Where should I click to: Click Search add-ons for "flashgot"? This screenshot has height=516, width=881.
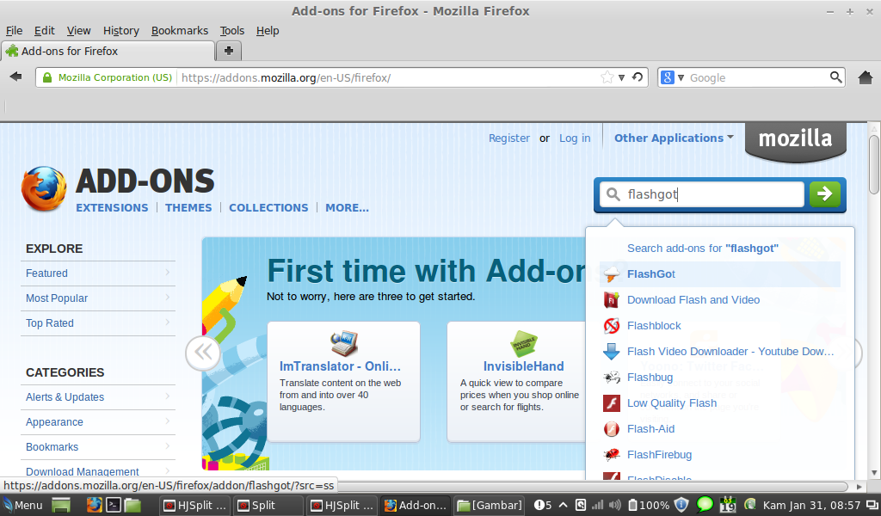point(702,249)
